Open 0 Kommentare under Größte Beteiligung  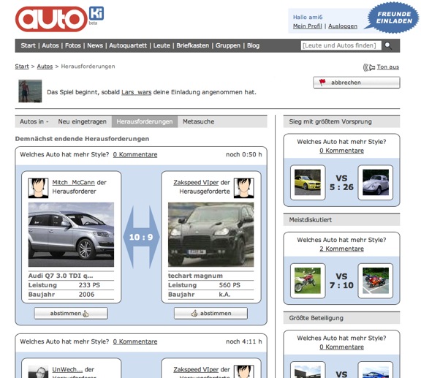(341, 347)
